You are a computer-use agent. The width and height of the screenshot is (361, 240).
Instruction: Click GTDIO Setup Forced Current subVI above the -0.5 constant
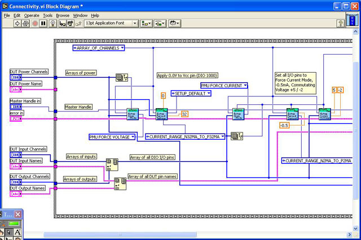click(x=292, y=114)
